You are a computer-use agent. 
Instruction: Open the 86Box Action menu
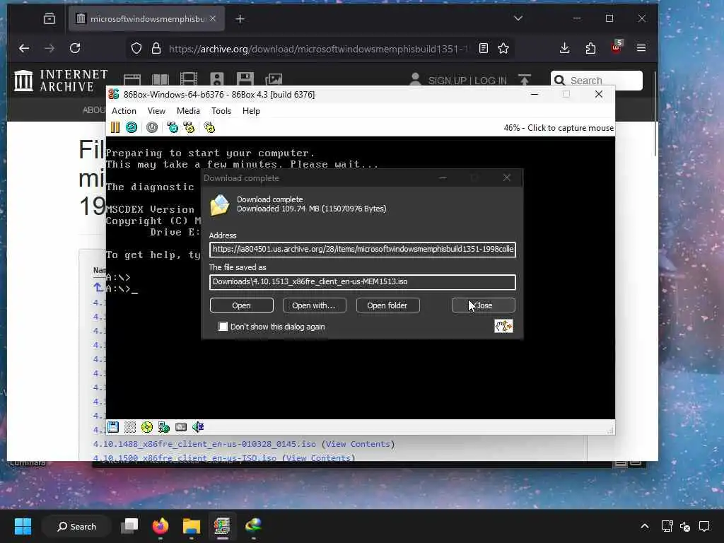(124, 111)
